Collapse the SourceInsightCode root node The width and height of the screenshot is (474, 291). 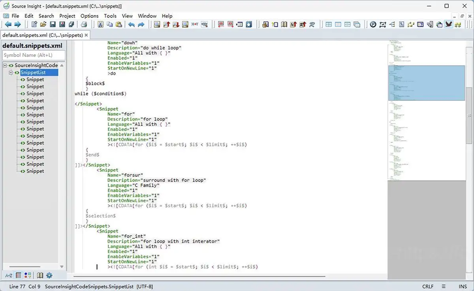pyautogui.click(x=5, y=66)
